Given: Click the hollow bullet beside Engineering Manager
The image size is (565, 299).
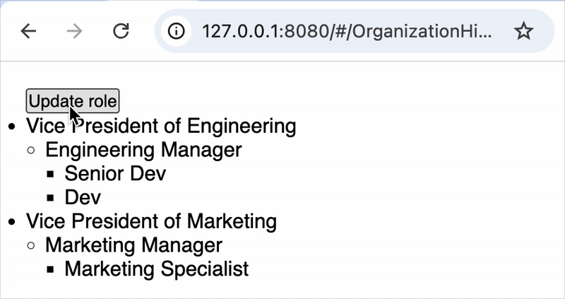Looking at the screenshot, I should click(31, 151).
